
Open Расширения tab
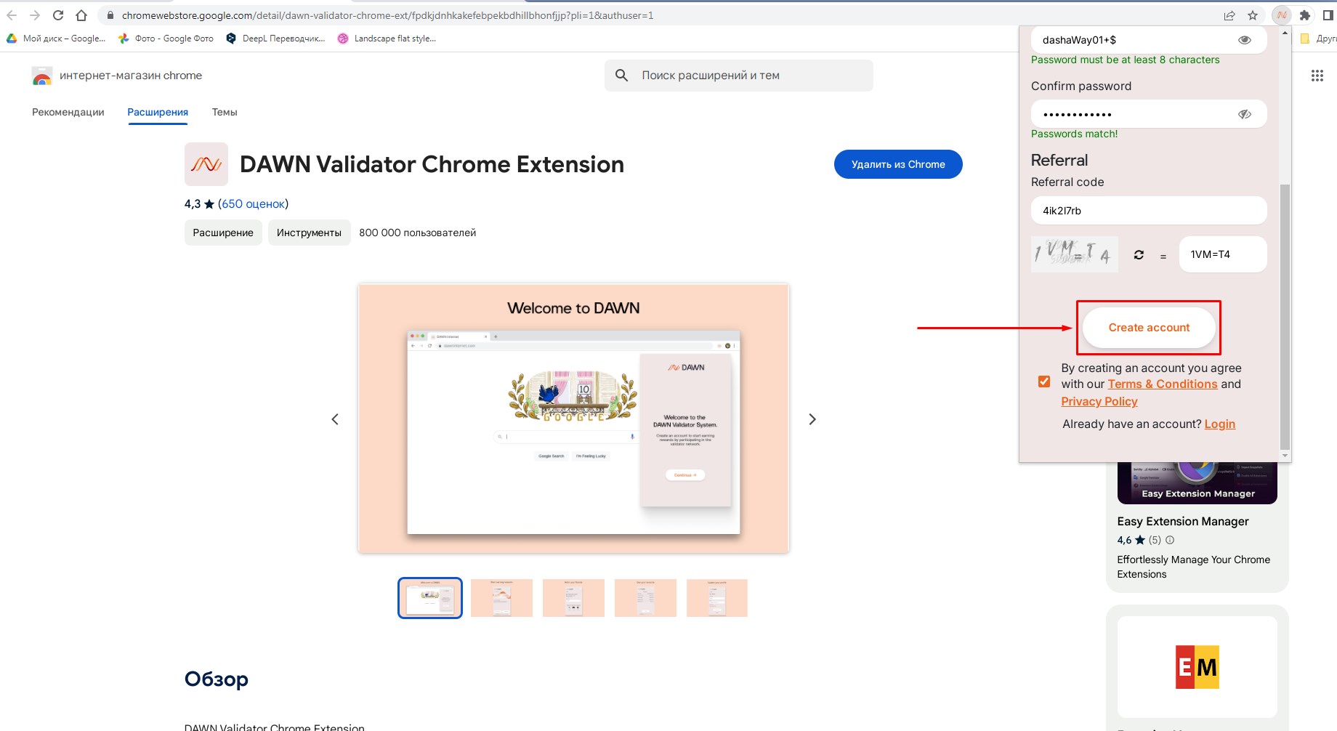tap(158, 112)
